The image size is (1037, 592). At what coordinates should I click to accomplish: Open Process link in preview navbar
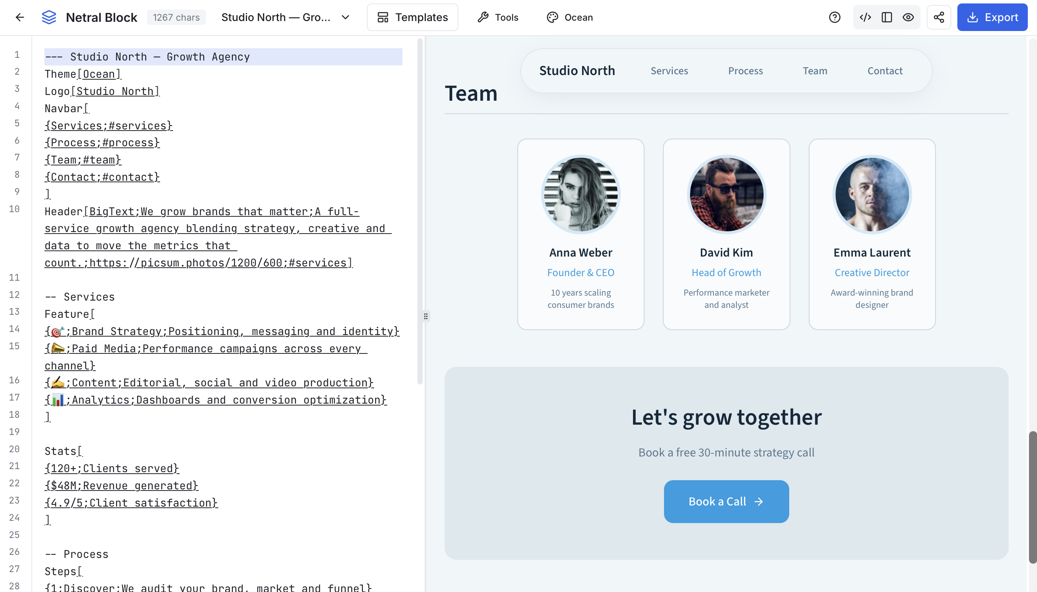pos(745,71)
